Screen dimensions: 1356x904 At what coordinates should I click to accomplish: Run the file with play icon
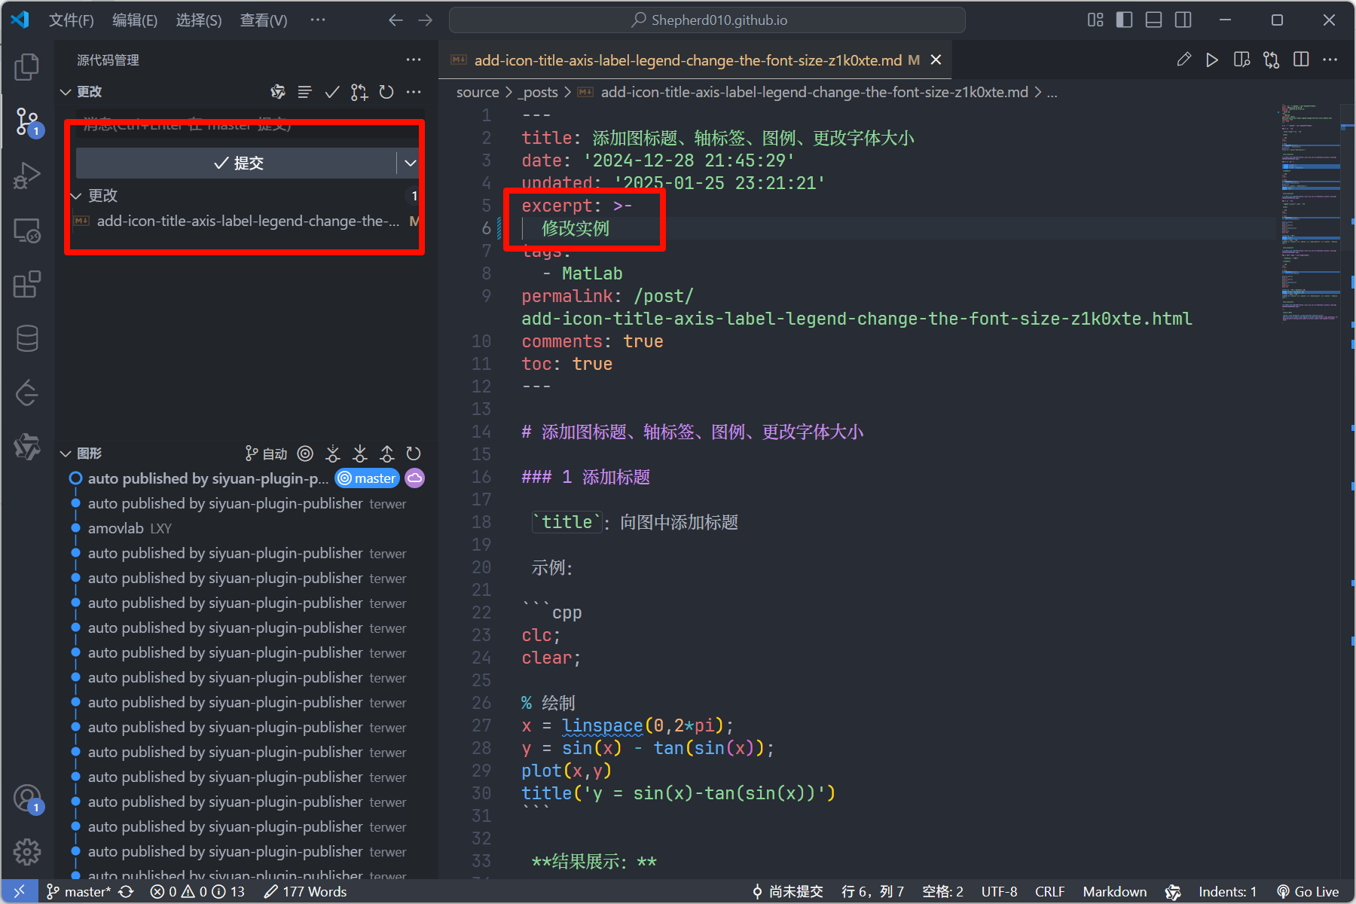click(x=1211, y=60)
